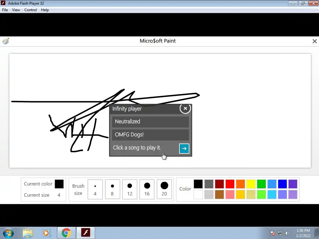Pick the bright red color swatch
Image resolution: width=319 pixels, height=239 pixels.
pyautogui.click(x=230, y=184)
